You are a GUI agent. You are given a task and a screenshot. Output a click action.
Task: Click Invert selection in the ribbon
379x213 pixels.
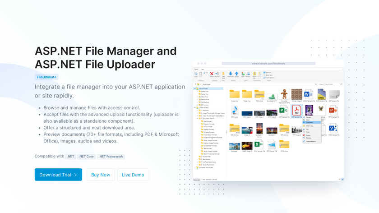tap(269, 78)
